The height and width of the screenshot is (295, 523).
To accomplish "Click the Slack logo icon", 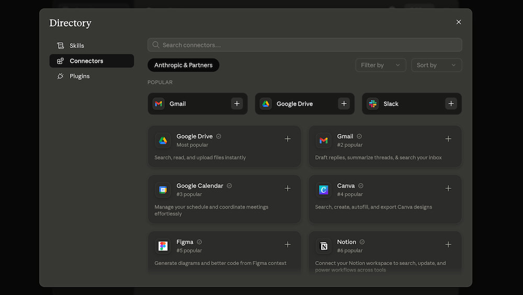I will (x=373, y=104).
